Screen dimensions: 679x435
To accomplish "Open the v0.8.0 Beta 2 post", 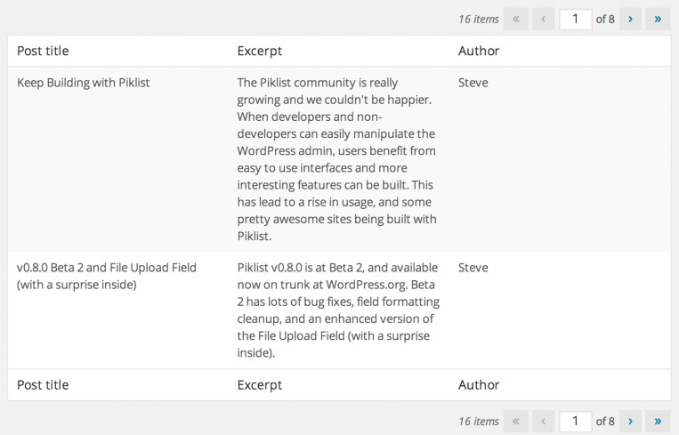I will (107, 268).
